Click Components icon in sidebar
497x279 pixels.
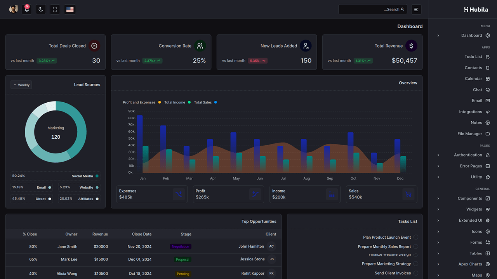coord(488,198)
